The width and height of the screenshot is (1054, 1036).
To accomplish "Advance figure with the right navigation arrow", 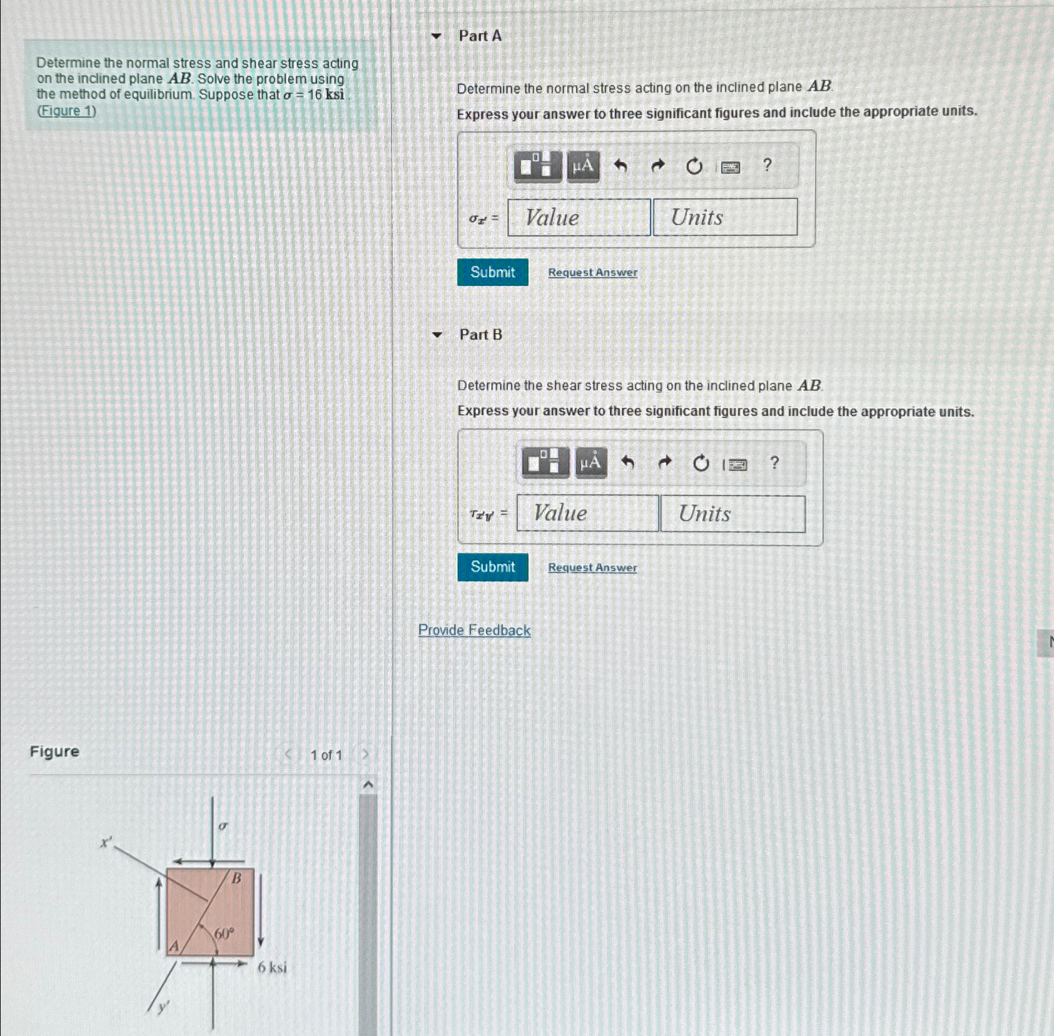I will coord(366,754).
